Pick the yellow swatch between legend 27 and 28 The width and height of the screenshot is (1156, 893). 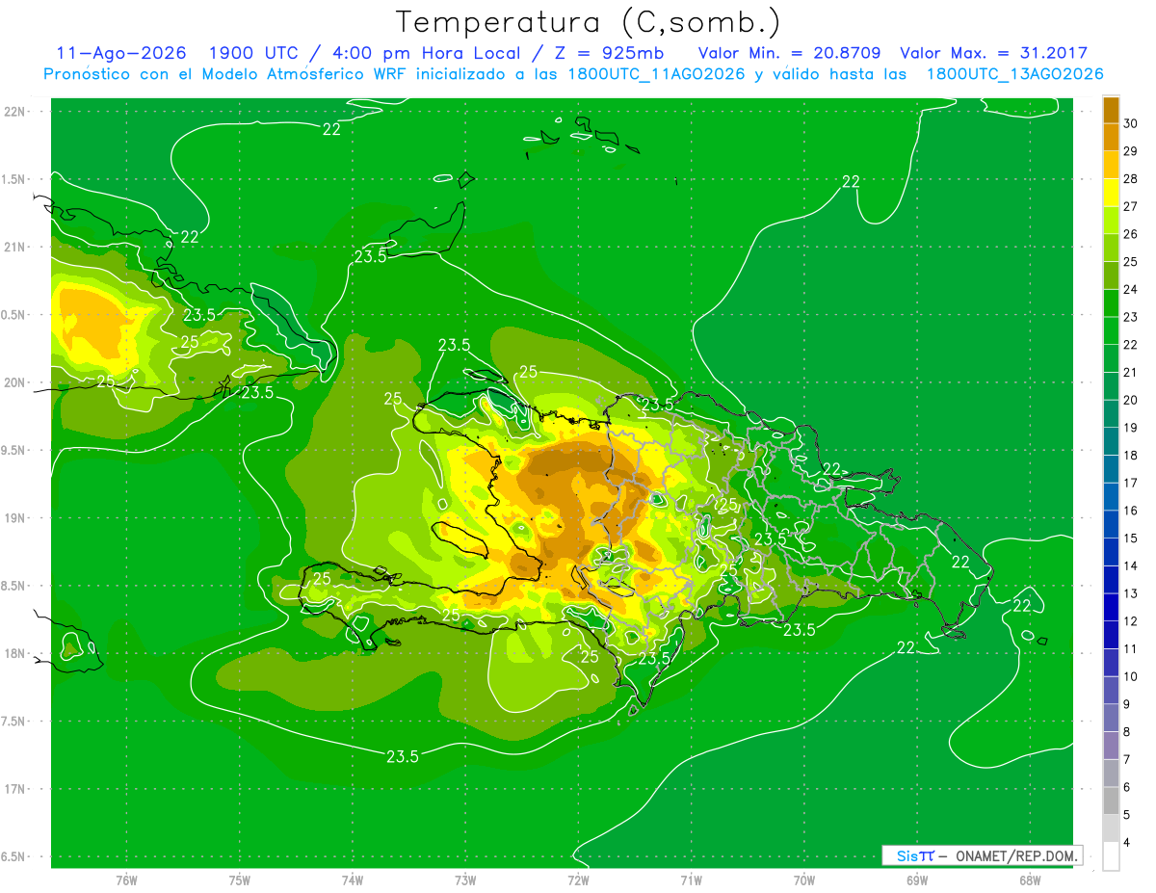tap(1111, 193)
